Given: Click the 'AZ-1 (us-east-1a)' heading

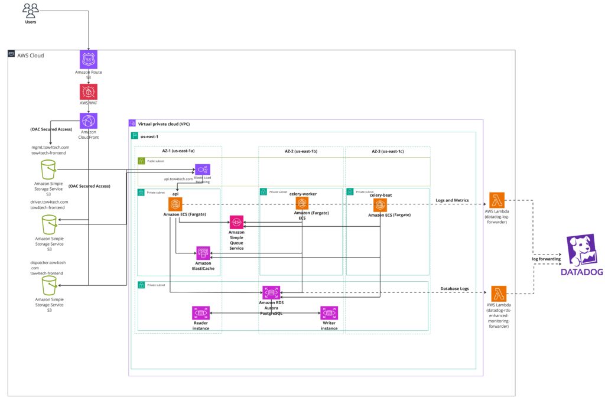Looking at the screenshot, I should [178, 151].
